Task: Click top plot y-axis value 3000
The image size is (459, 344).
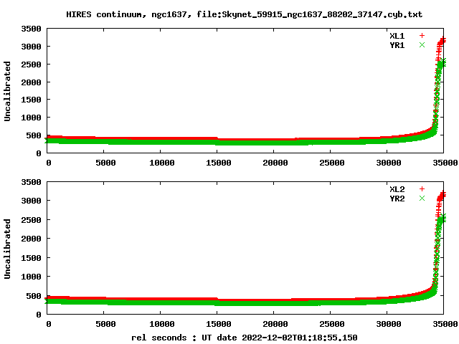Action: coord(31,47)
